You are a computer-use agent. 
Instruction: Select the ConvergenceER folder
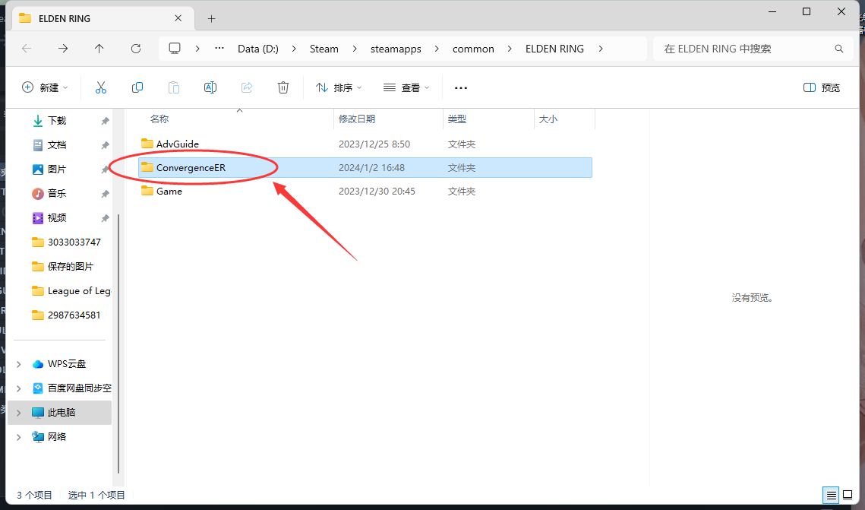coord(365,167)
